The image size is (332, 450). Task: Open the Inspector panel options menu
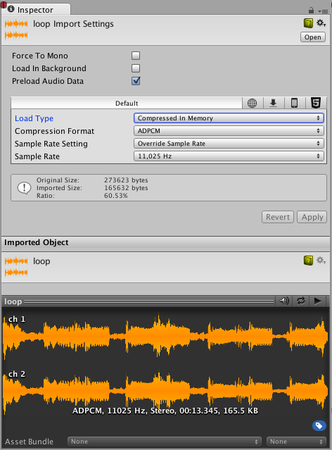coord(323,11)
